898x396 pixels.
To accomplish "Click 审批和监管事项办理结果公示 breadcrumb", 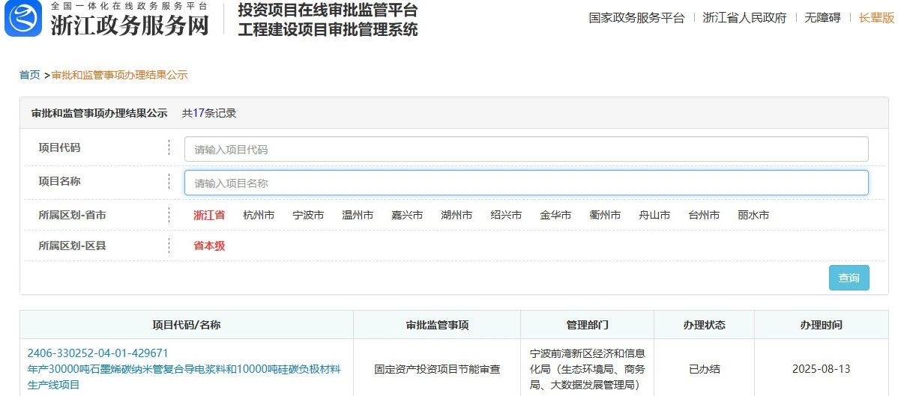I will 120,75.
